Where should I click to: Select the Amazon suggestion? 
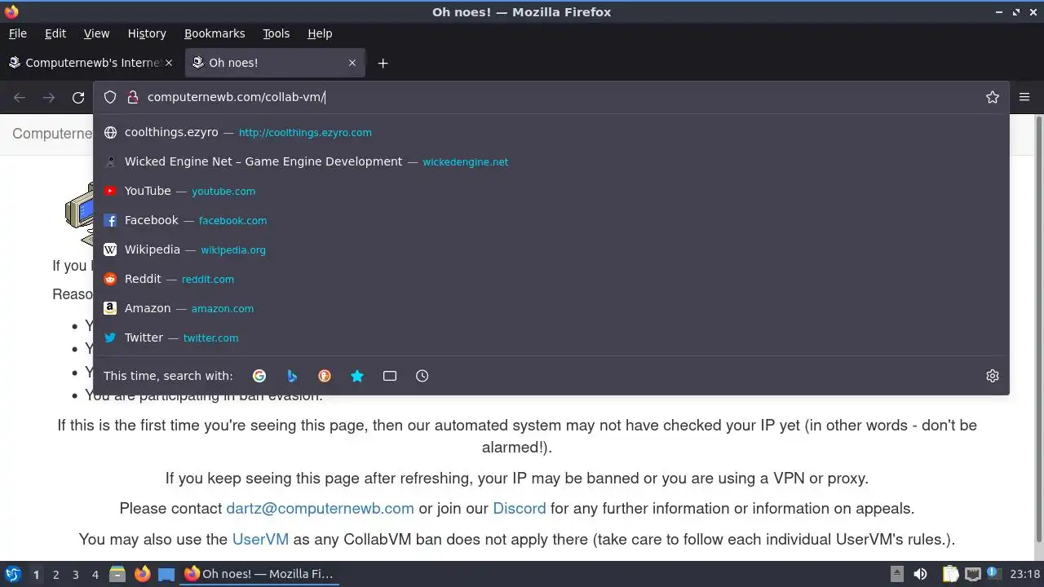pyautogui.click(x=551, y=308)
